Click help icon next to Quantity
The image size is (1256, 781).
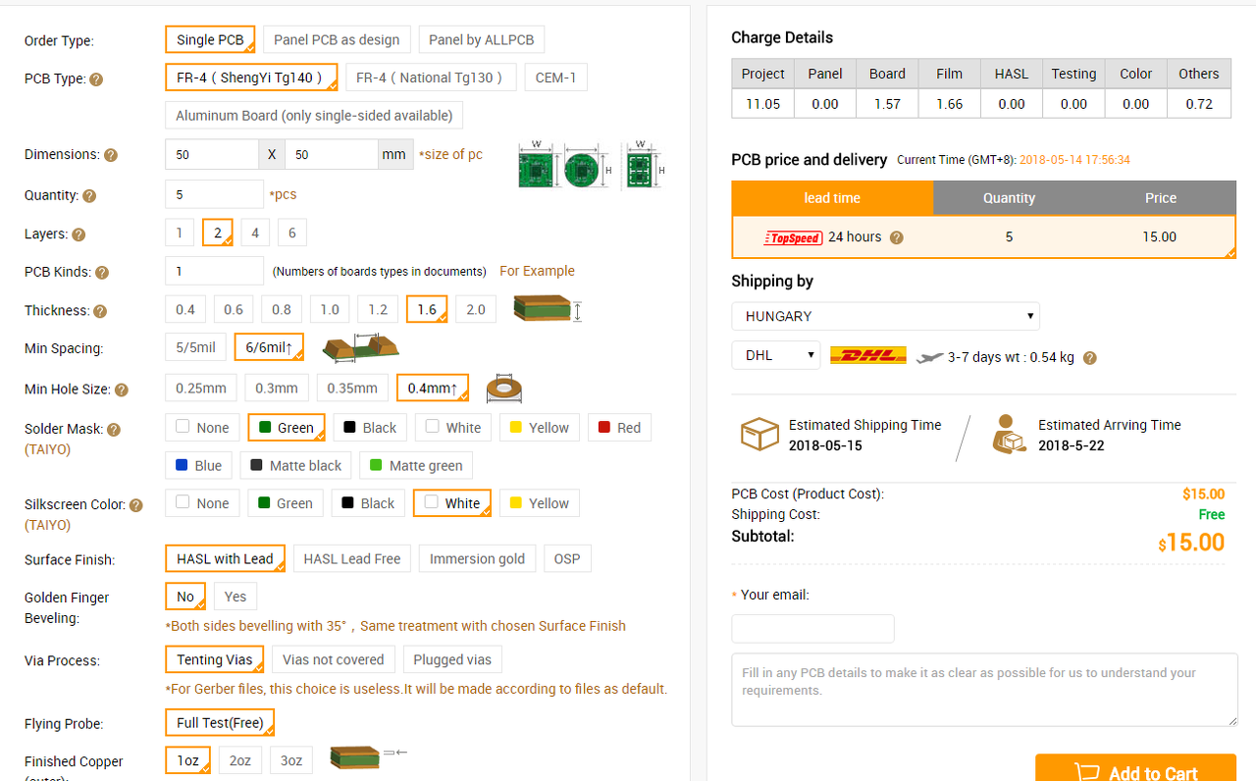pos(89,196)
